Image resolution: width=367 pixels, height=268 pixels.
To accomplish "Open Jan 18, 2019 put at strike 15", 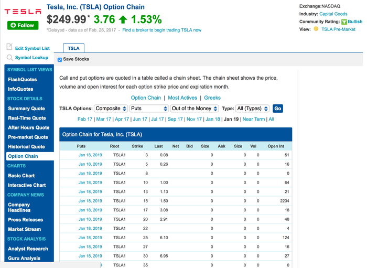I will [x=90, y=201].
